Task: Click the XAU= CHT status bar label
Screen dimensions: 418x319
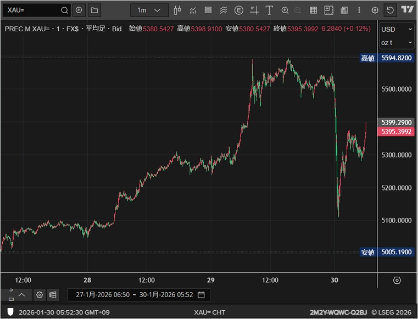Action: (209, 312)
